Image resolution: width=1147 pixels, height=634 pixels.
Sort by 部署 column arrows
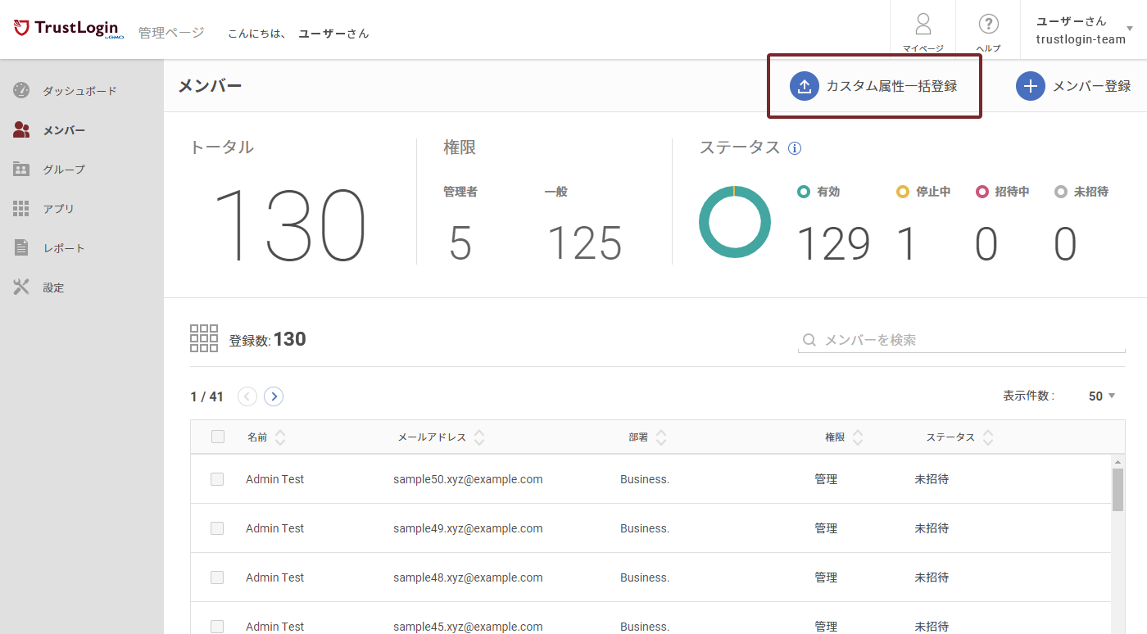point(661,437)
